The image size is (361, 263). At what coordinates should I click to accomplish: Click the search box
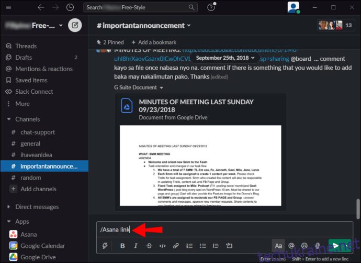point(140,7)
